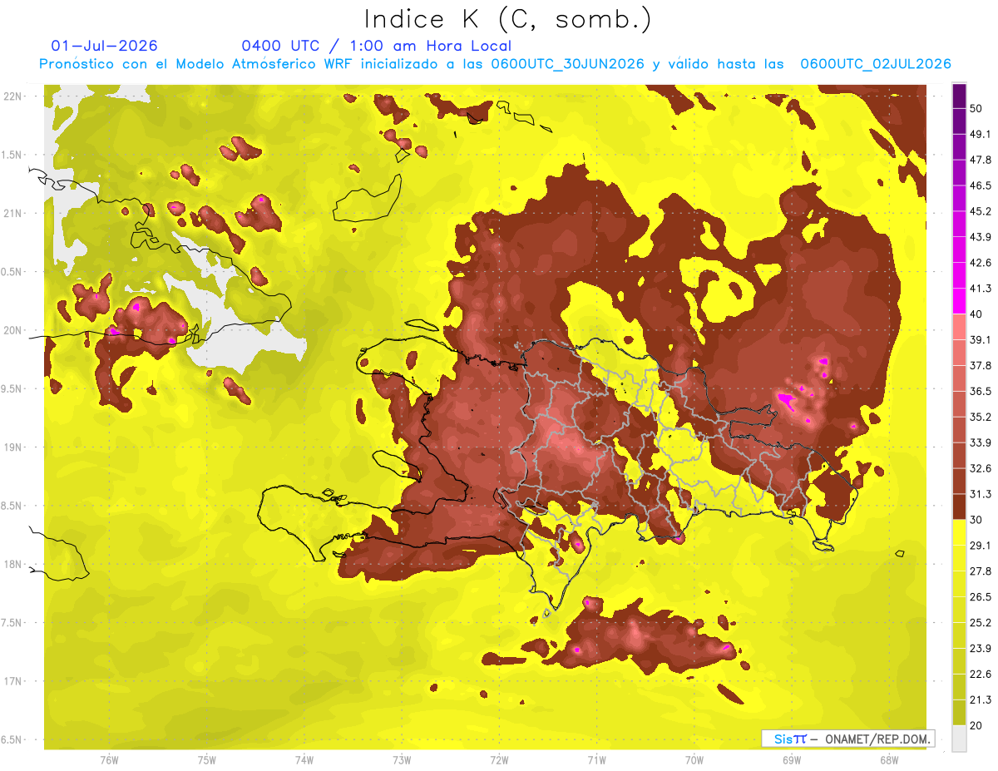
Task: Click the colorbar value '33.9'
Action: [x=980, y=442]
